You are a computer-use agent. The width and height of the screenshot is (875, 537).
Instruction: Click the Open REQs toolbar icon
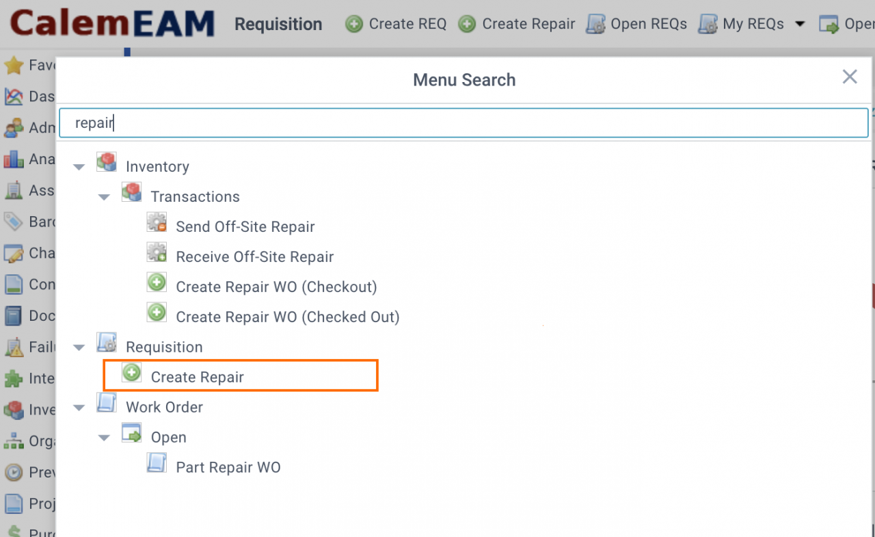pos(595,24)
